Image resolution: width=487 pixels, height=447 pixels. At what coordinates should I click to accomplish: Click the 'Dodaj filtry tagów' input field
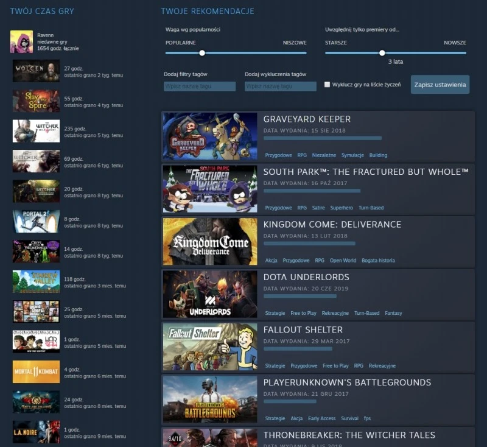[200, 86]
